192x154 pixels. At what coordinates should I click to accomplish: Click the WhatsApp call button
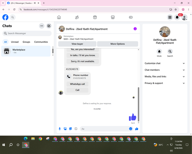click(78, 84)
